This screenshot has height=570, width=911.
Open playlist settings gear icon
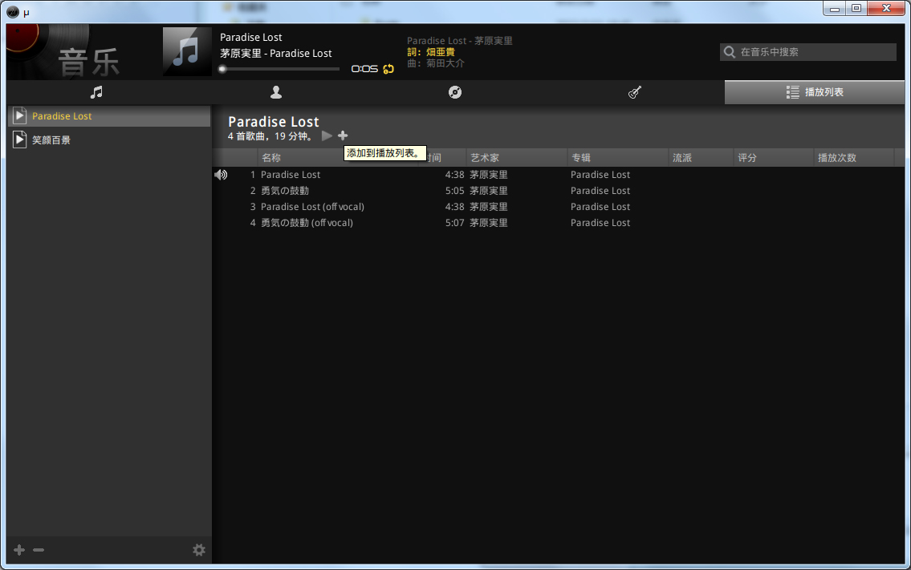(x=199, y=550)
